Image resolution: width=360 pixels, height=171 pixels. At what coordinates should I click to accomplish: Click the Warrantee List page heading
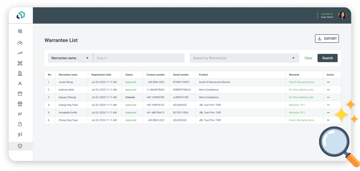pyautogui.click(x=61, y=40)
